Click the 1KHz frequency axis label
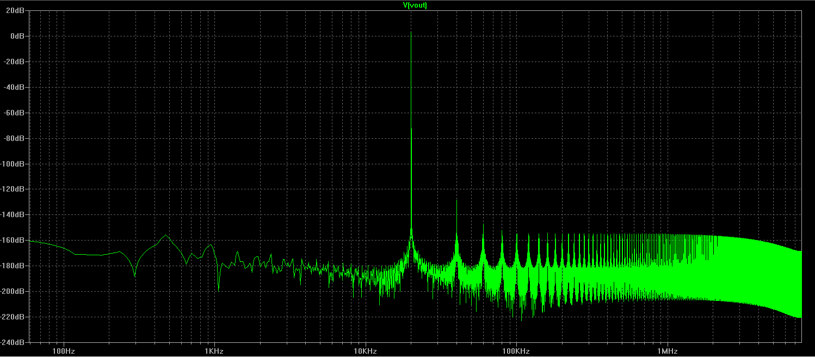The width and height of the screenshot is (815, 357). (x=214, y=352)
